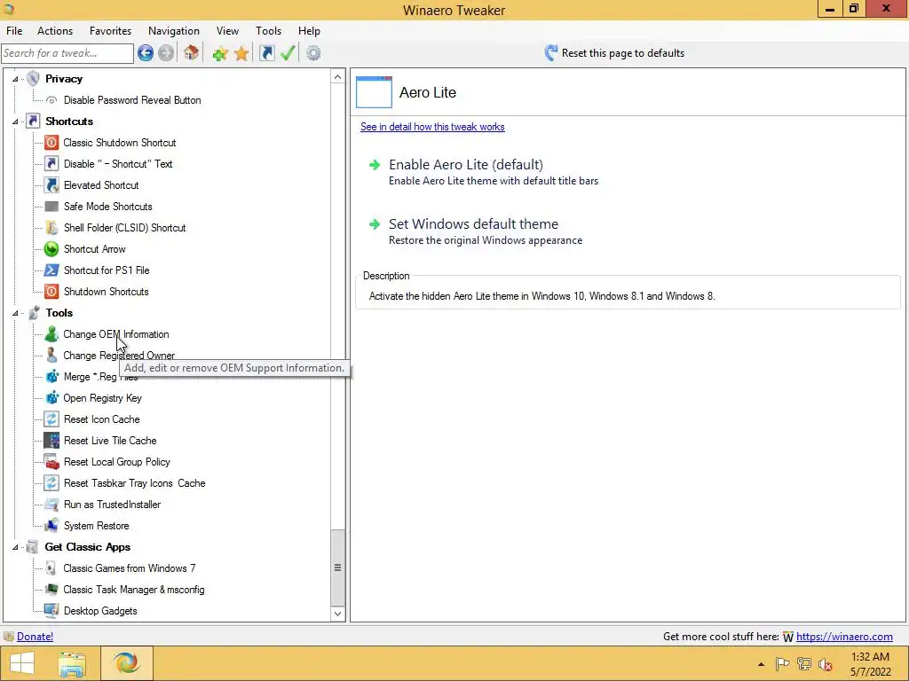Image resolution: width=909 pixels, height=681 pixels.
Task: Open favorites via the gold star icon
Action: pos(241,54)
